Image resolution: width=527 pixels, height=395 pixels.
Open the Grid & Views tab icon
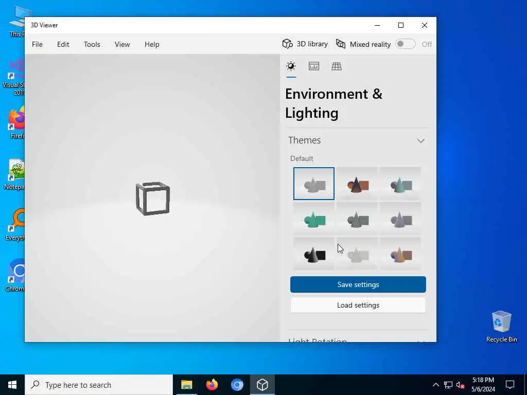[x=337, y=66]
